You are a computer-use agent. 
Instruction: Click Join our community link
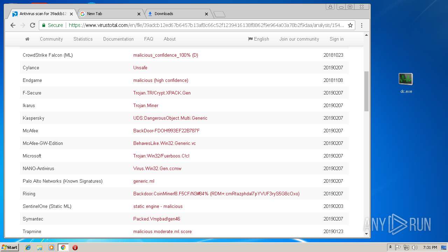point(299,39)
